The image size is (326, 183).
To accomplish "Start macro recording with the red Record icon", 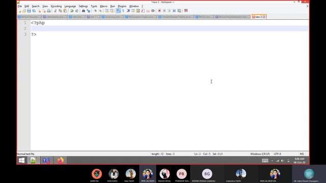I will click(159, 11).
